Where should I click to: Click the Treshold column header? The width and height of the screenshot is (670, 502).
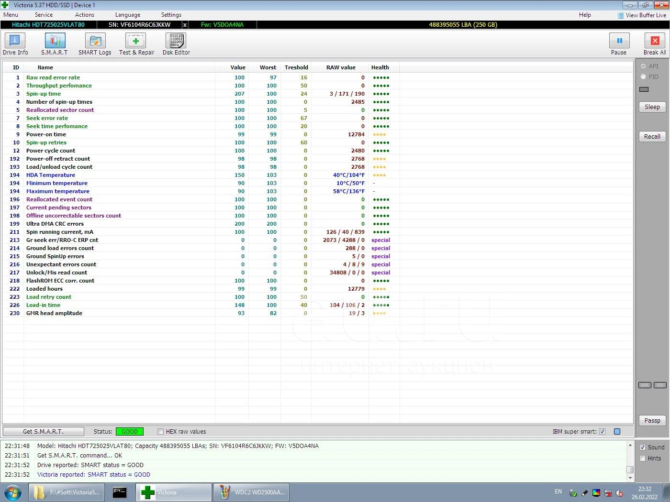pyautogui.click(x=296, y=67)
